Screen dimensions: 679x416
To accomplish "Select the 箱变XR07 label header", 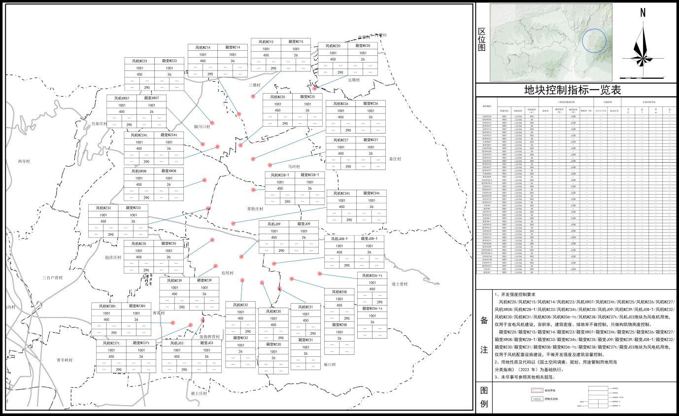I will (151, 98).
